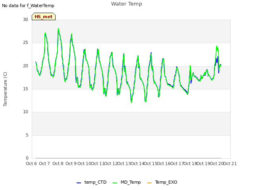Click the Oct 9 x-axis label
The image size is (254, 190).
(x=71, y=163)
